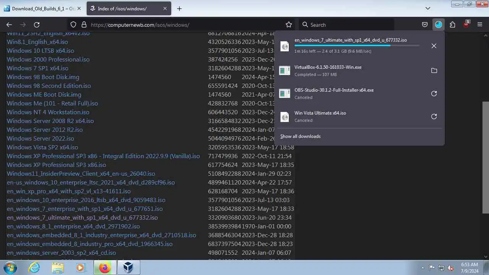The height and width of the screenshot is (275, 489).
Task: Open the Action Center flag icon
Action: click(432, 268)
